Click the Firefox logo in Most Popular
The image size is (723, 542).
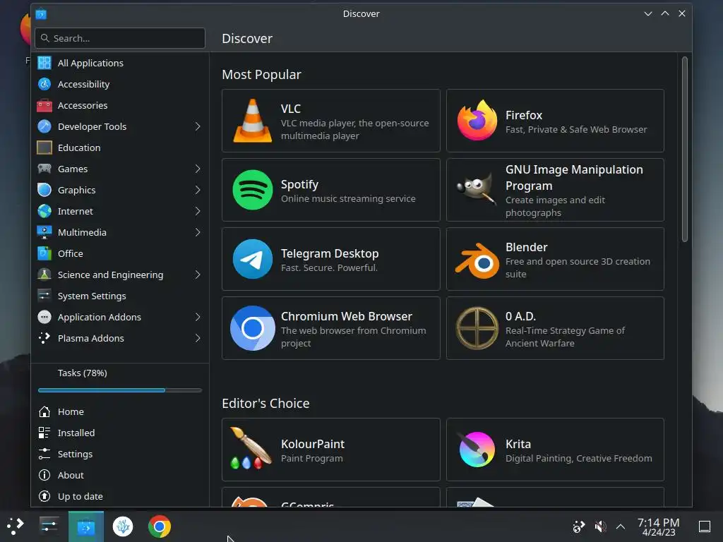point(477,120)
